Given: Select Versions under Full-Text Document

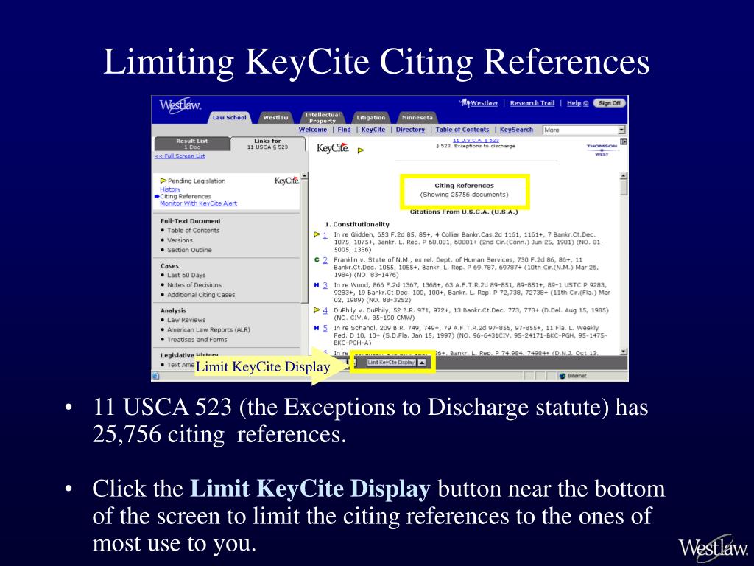Looking at the screenshot, I should coord(180,240).
